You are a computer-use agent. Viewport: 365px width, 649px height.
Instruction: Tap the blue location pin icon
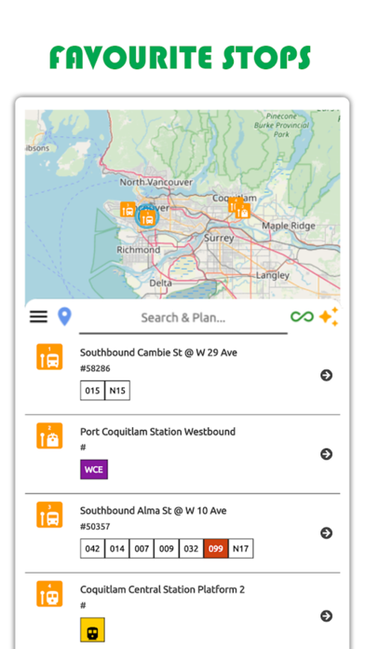pyautogui.click(x=64, y=317)
